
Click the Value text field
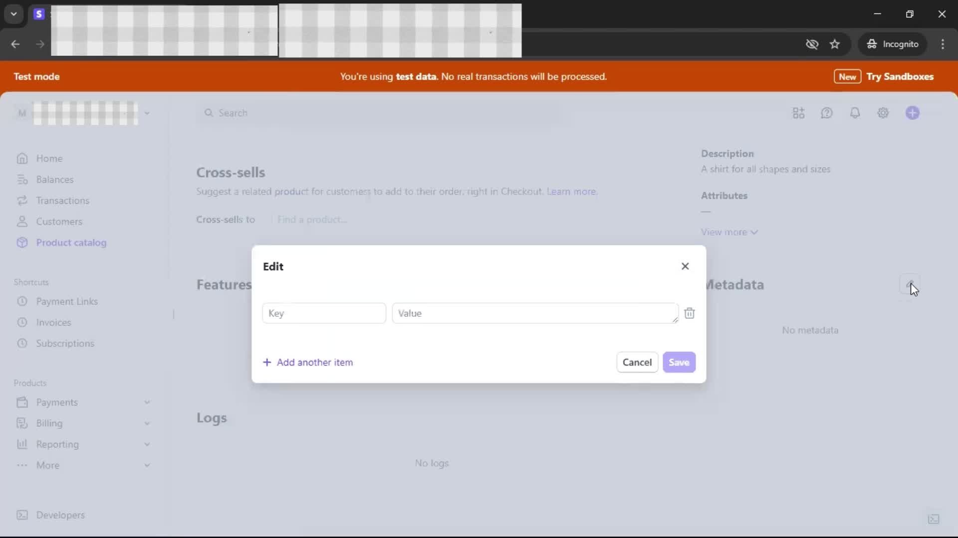(534, 313)
